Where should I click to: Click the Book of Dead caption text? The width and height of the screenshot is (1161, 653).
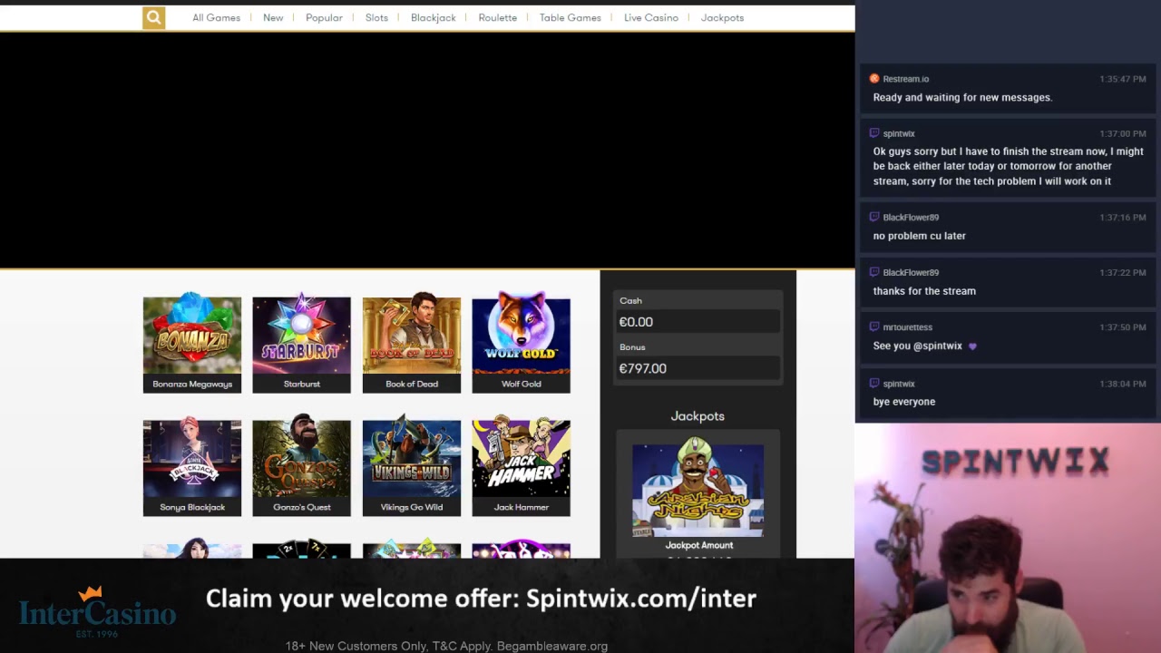412,384
